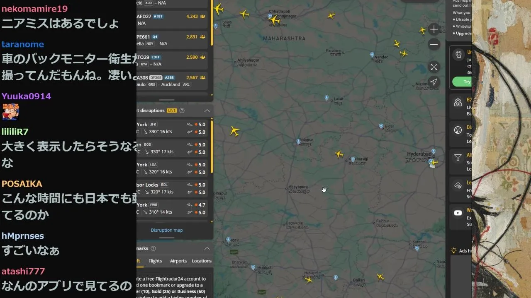The image size is (531, 298).
Task: Select the aircraft near Kalaburagi
Action: click(339, 154)
